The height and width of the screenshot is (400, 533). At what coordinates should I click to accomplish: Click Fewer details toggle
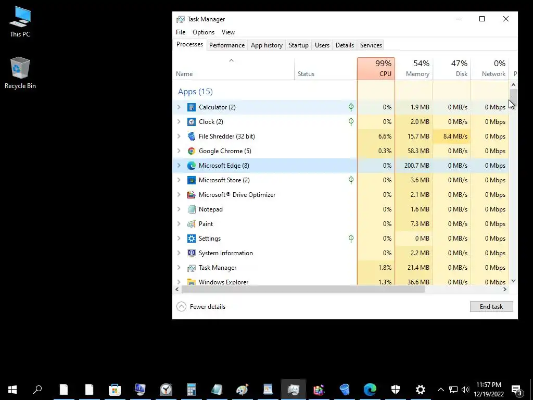(x=201, y=307)
